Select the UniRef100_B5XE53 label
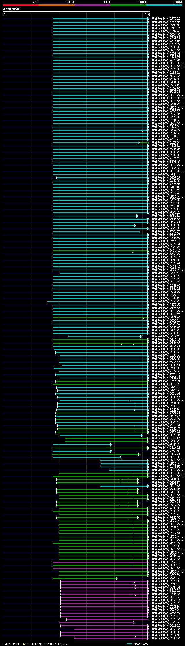Screen dimensions: 185x646 tap(166, 92)
